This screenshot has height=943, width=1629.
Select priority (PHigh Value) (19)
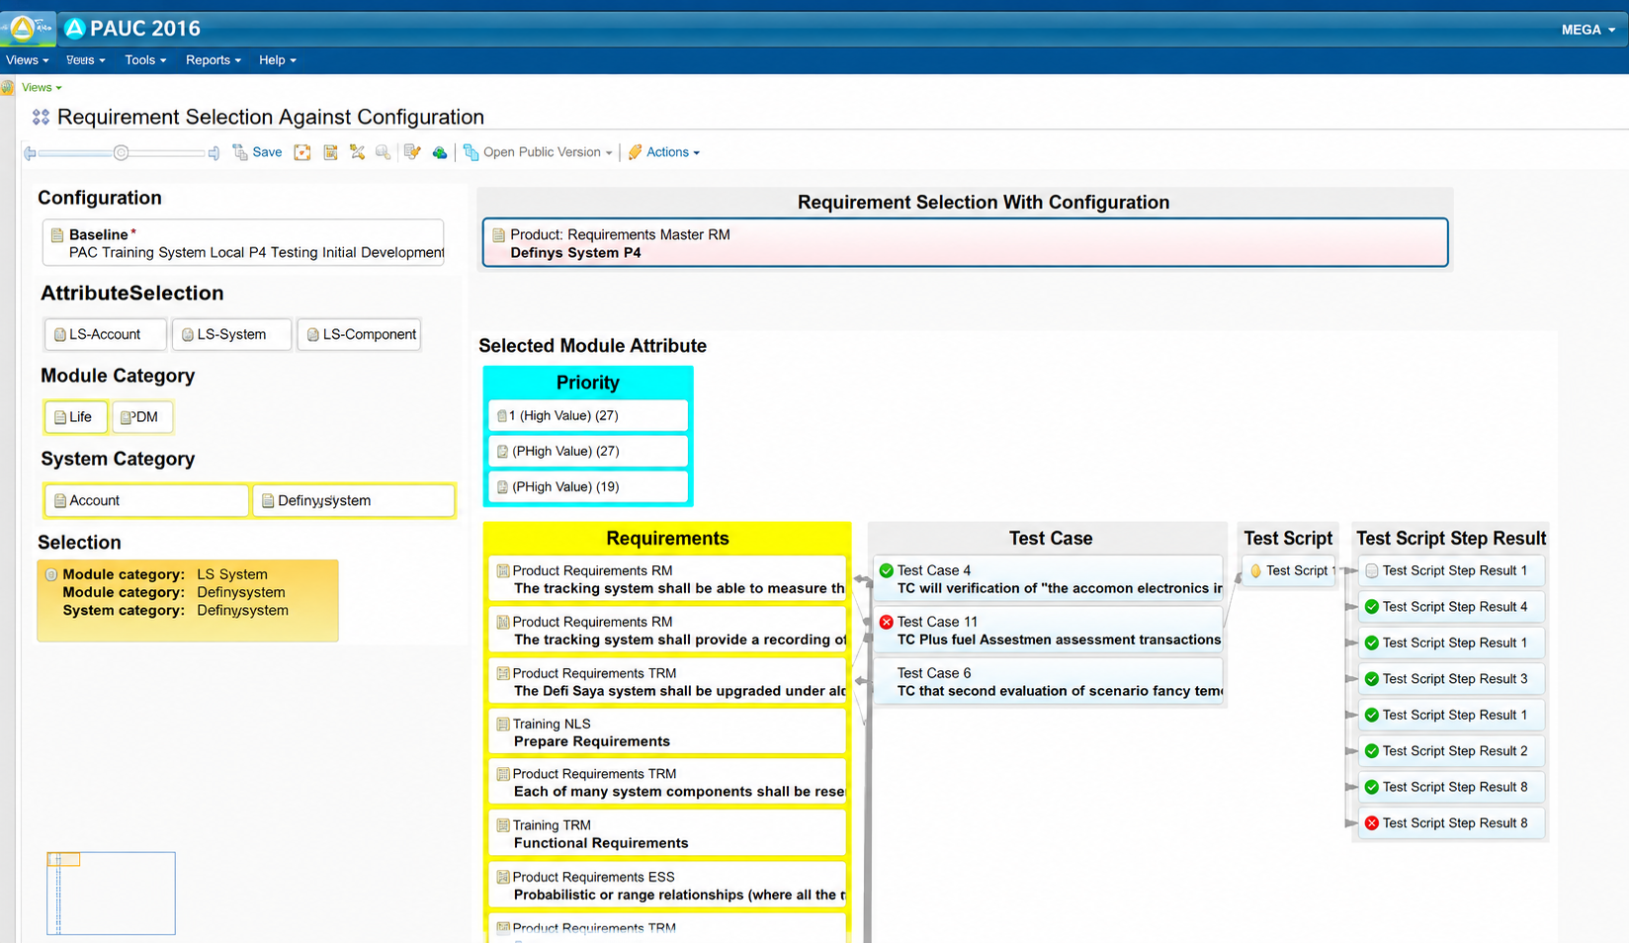tap(588, 487)
